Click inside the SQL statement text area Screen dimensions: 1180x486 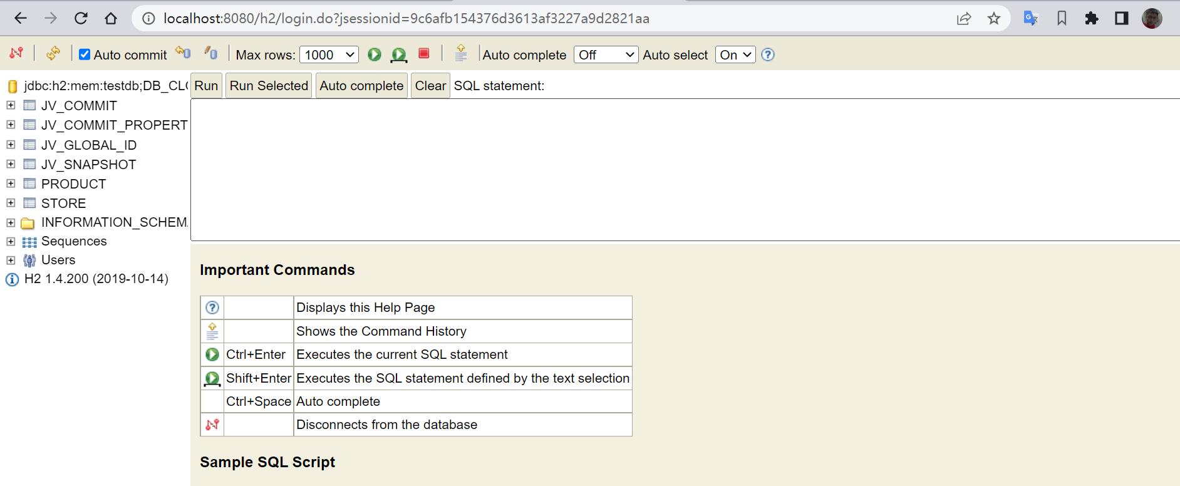(685, 170)
